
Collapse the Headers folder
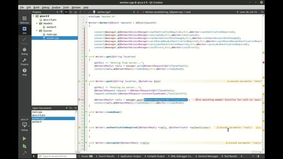tap(37, 23)
